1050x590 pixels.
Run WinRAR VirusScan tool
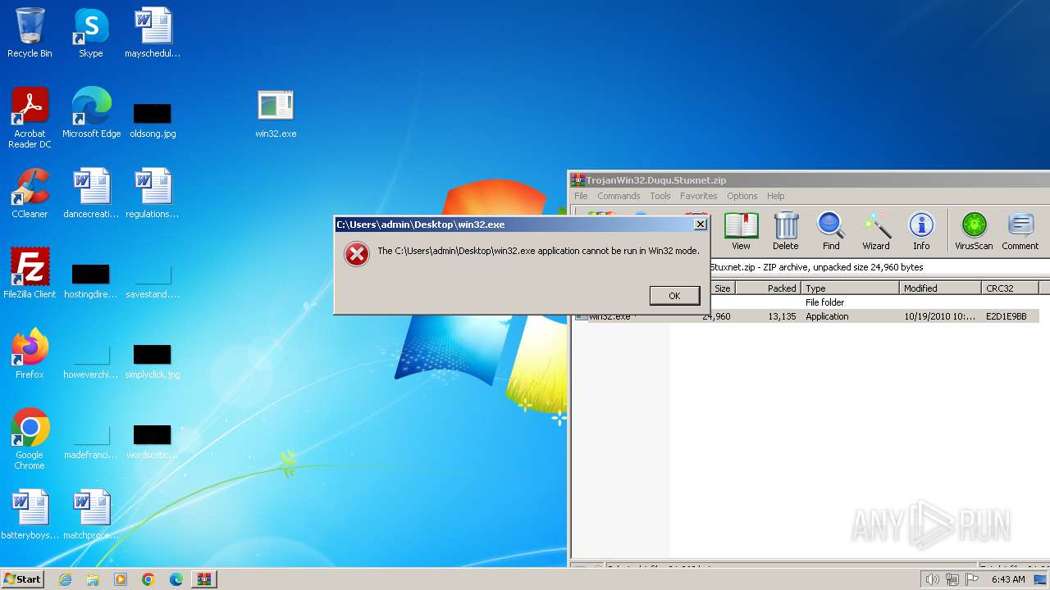coord(974,231)
